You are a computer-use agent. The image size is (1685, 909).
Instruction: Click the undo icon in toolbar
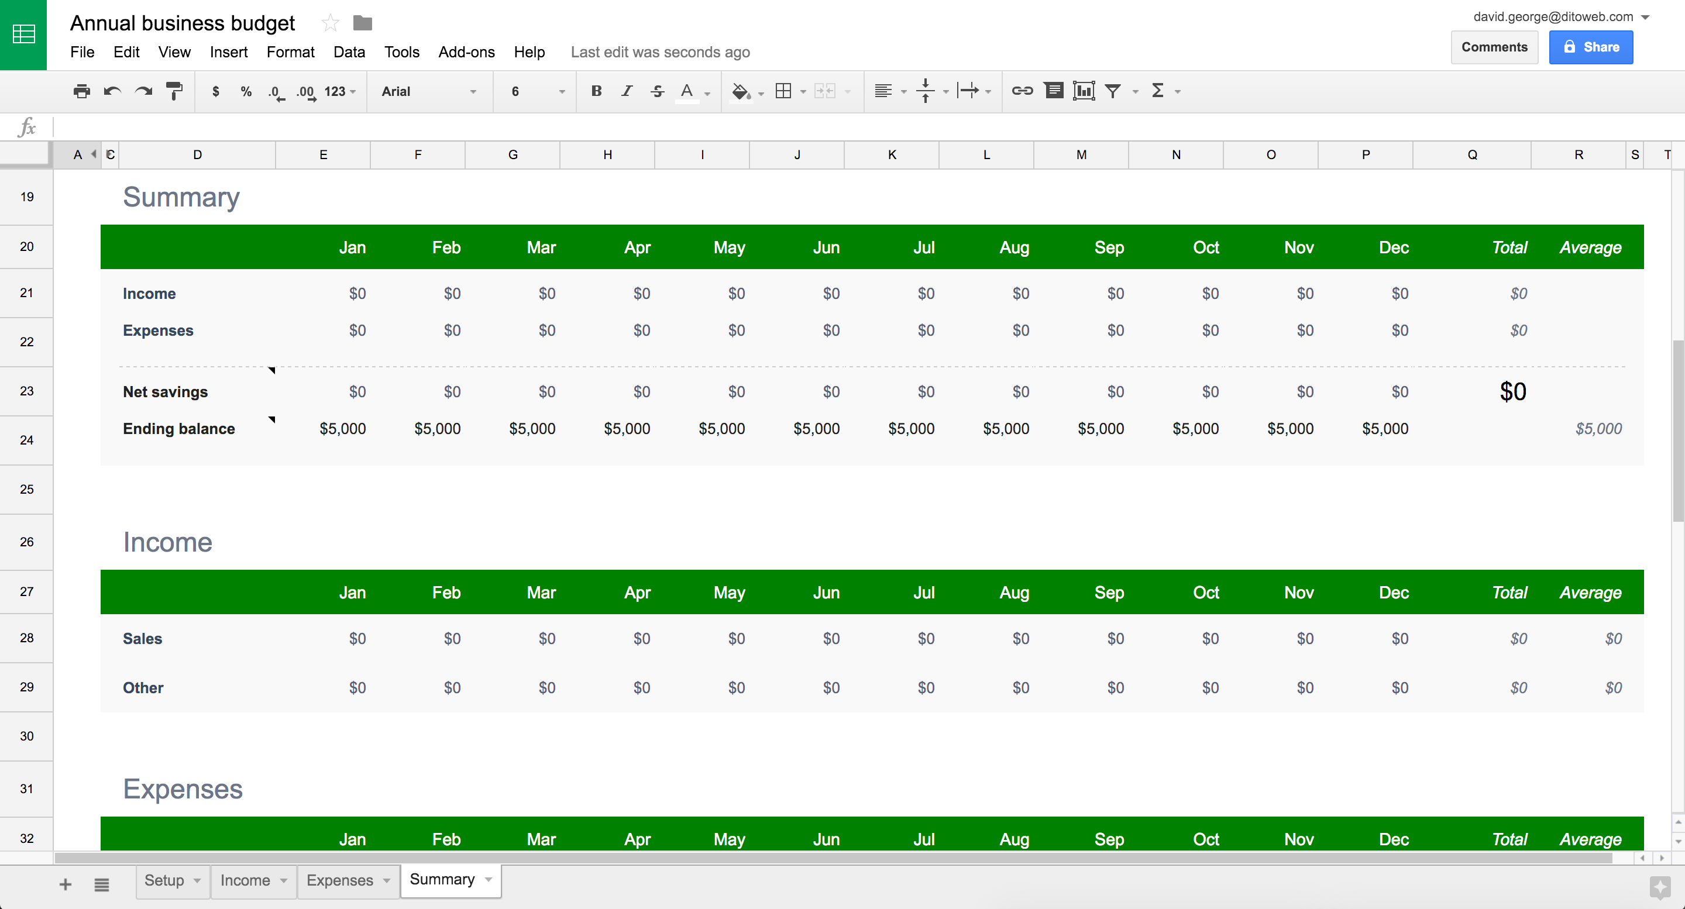[112, 91]
